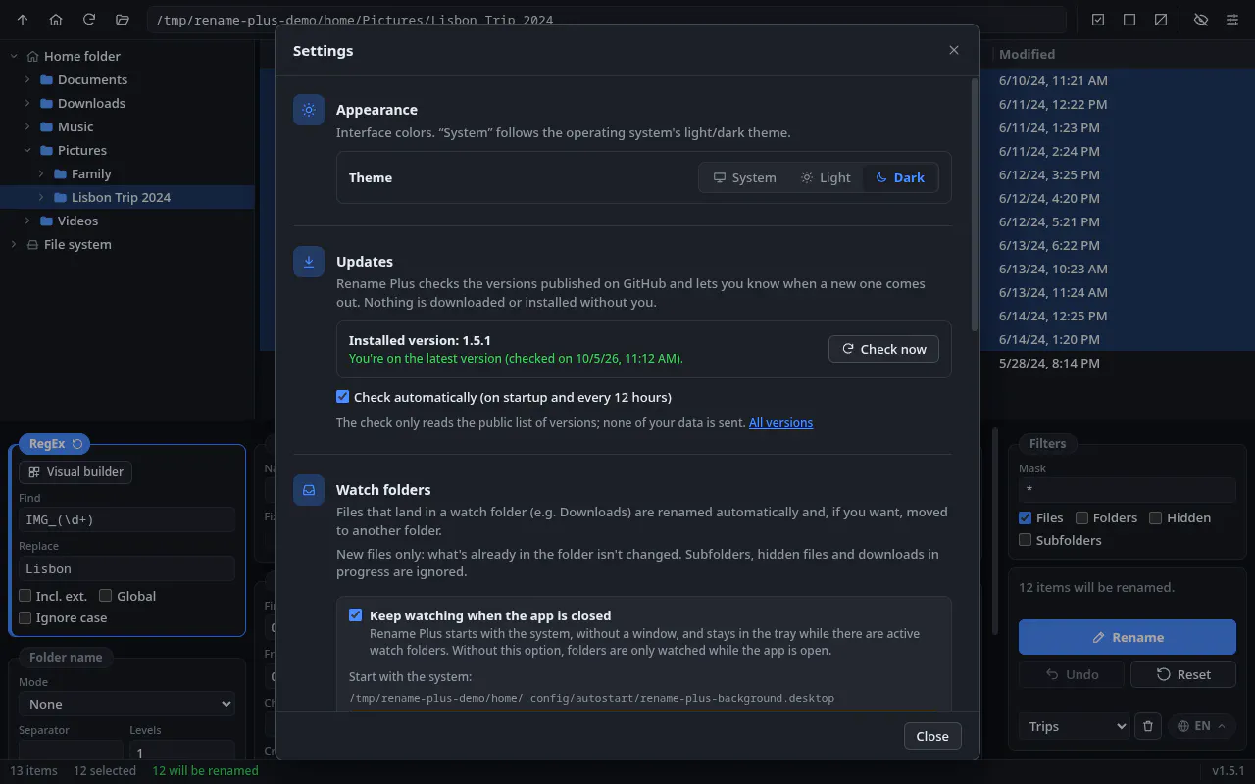1255x784 pixels.
Task: Check the Hidden filter checkbox
Action: pos(1156,517)
